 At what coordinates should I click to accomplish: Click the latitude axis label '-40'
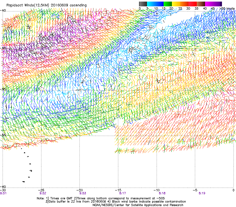click(3, 11)
